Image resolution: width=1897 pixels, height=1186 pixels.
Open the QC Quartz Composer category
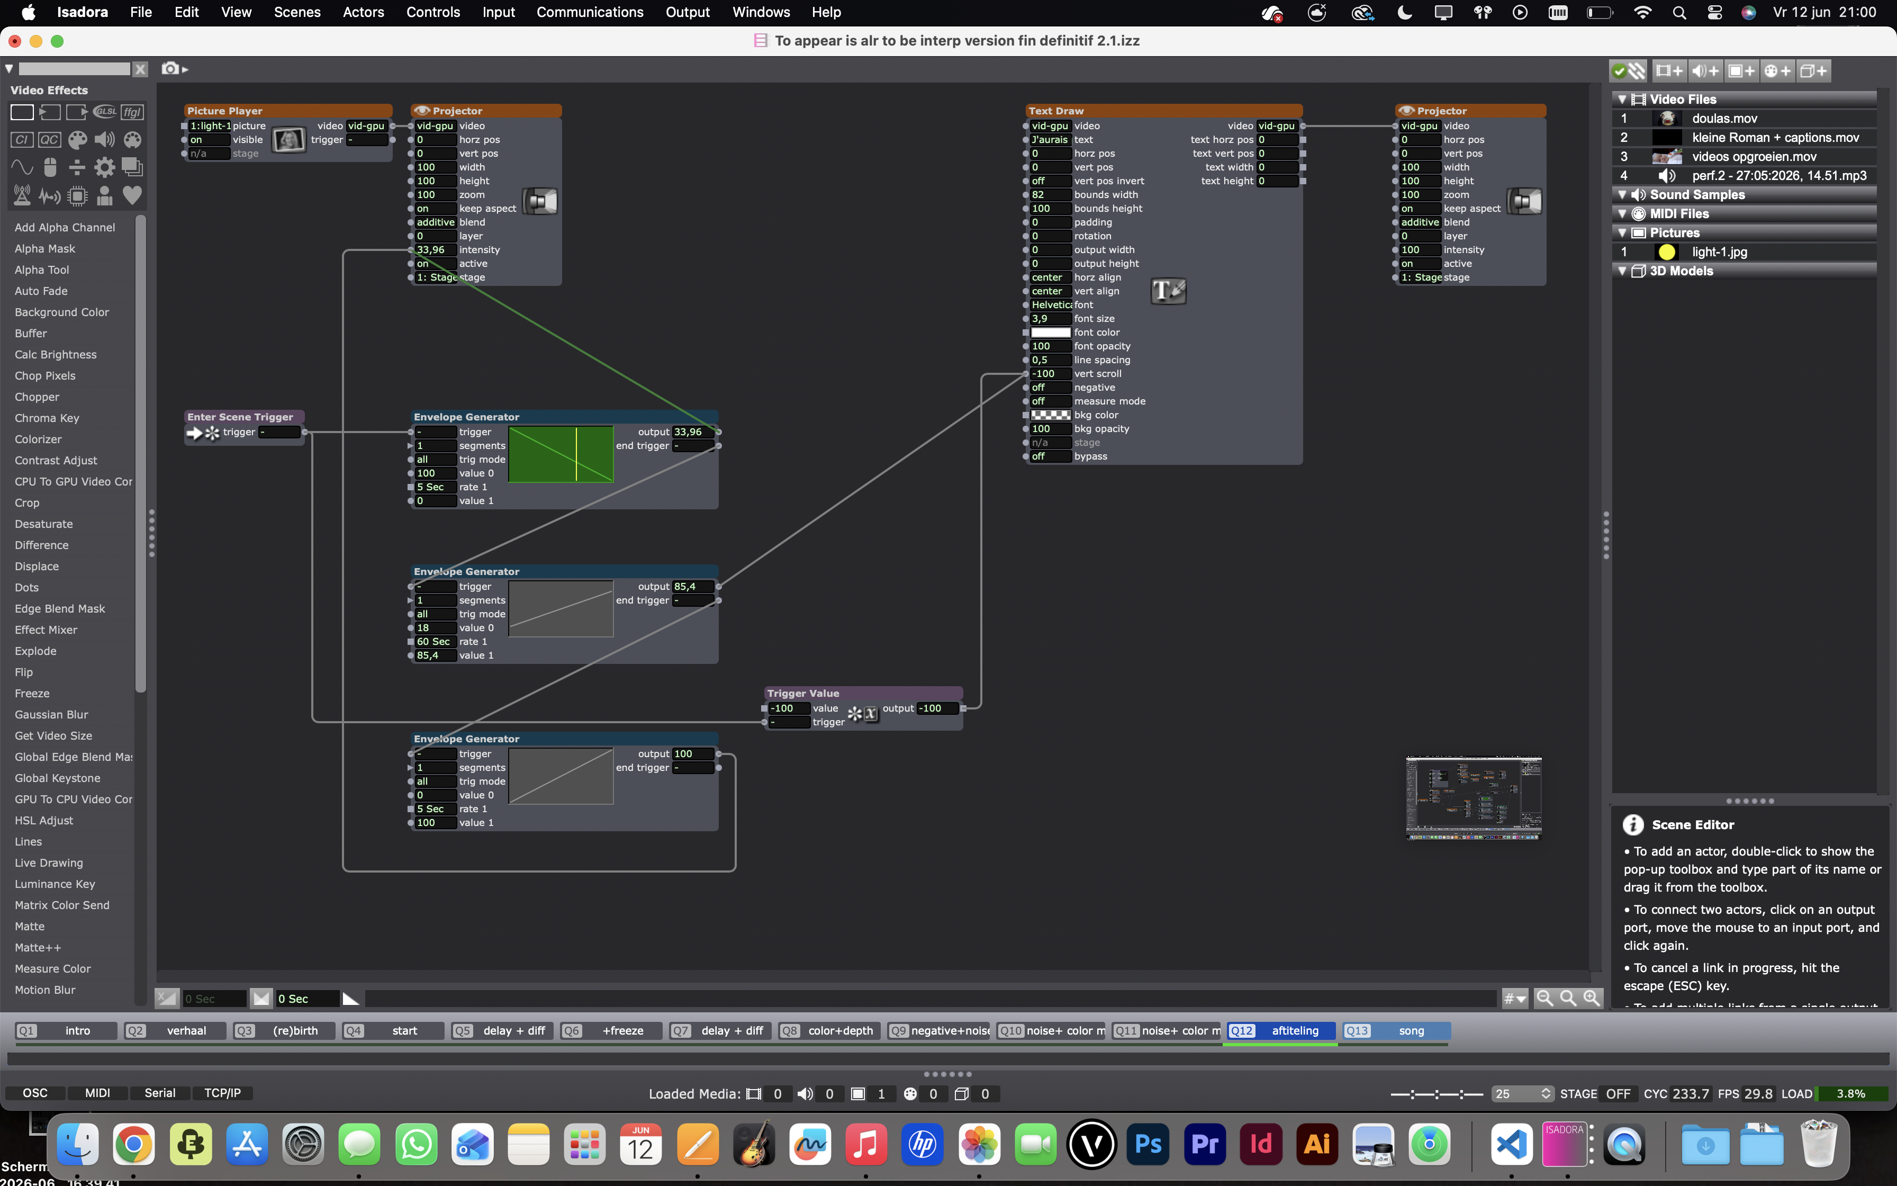tap(49, 140)
